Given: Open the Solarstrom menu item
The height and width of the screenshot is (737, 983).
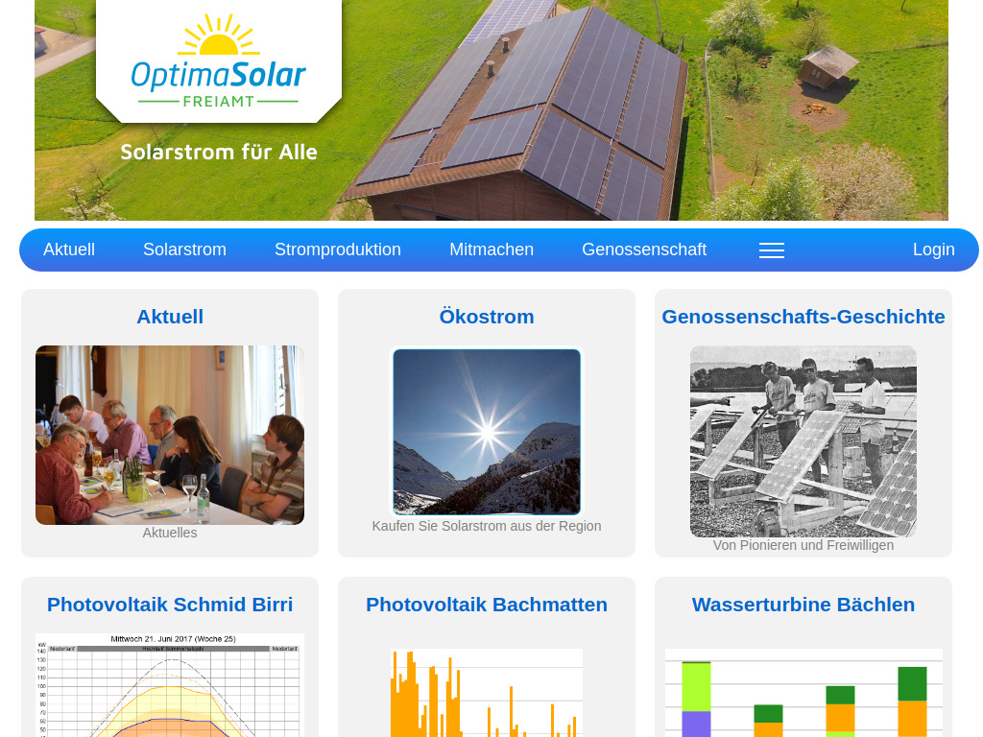Looking at the screenshot, I should [184, 250].
